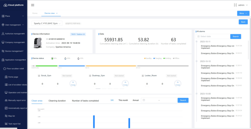Click the Company management monitor icon
The width and height of the screenshot is (251, 129).
(3, 43)
